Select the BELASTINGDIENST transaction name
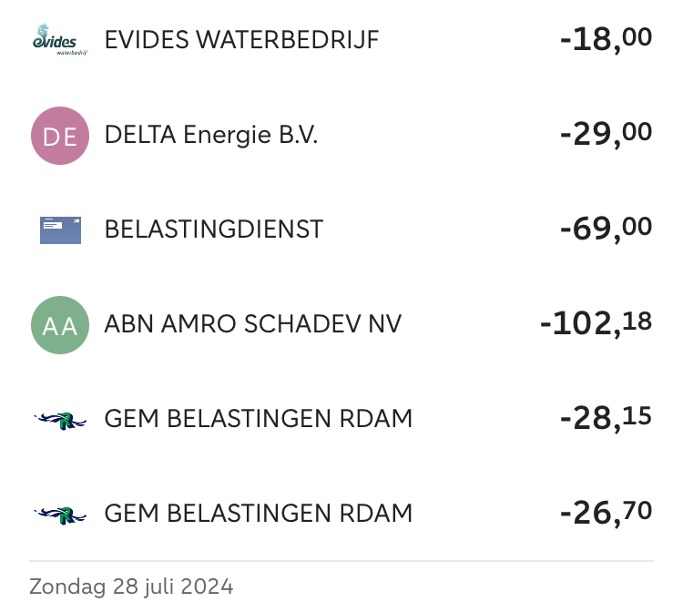 tap(214, 229)
